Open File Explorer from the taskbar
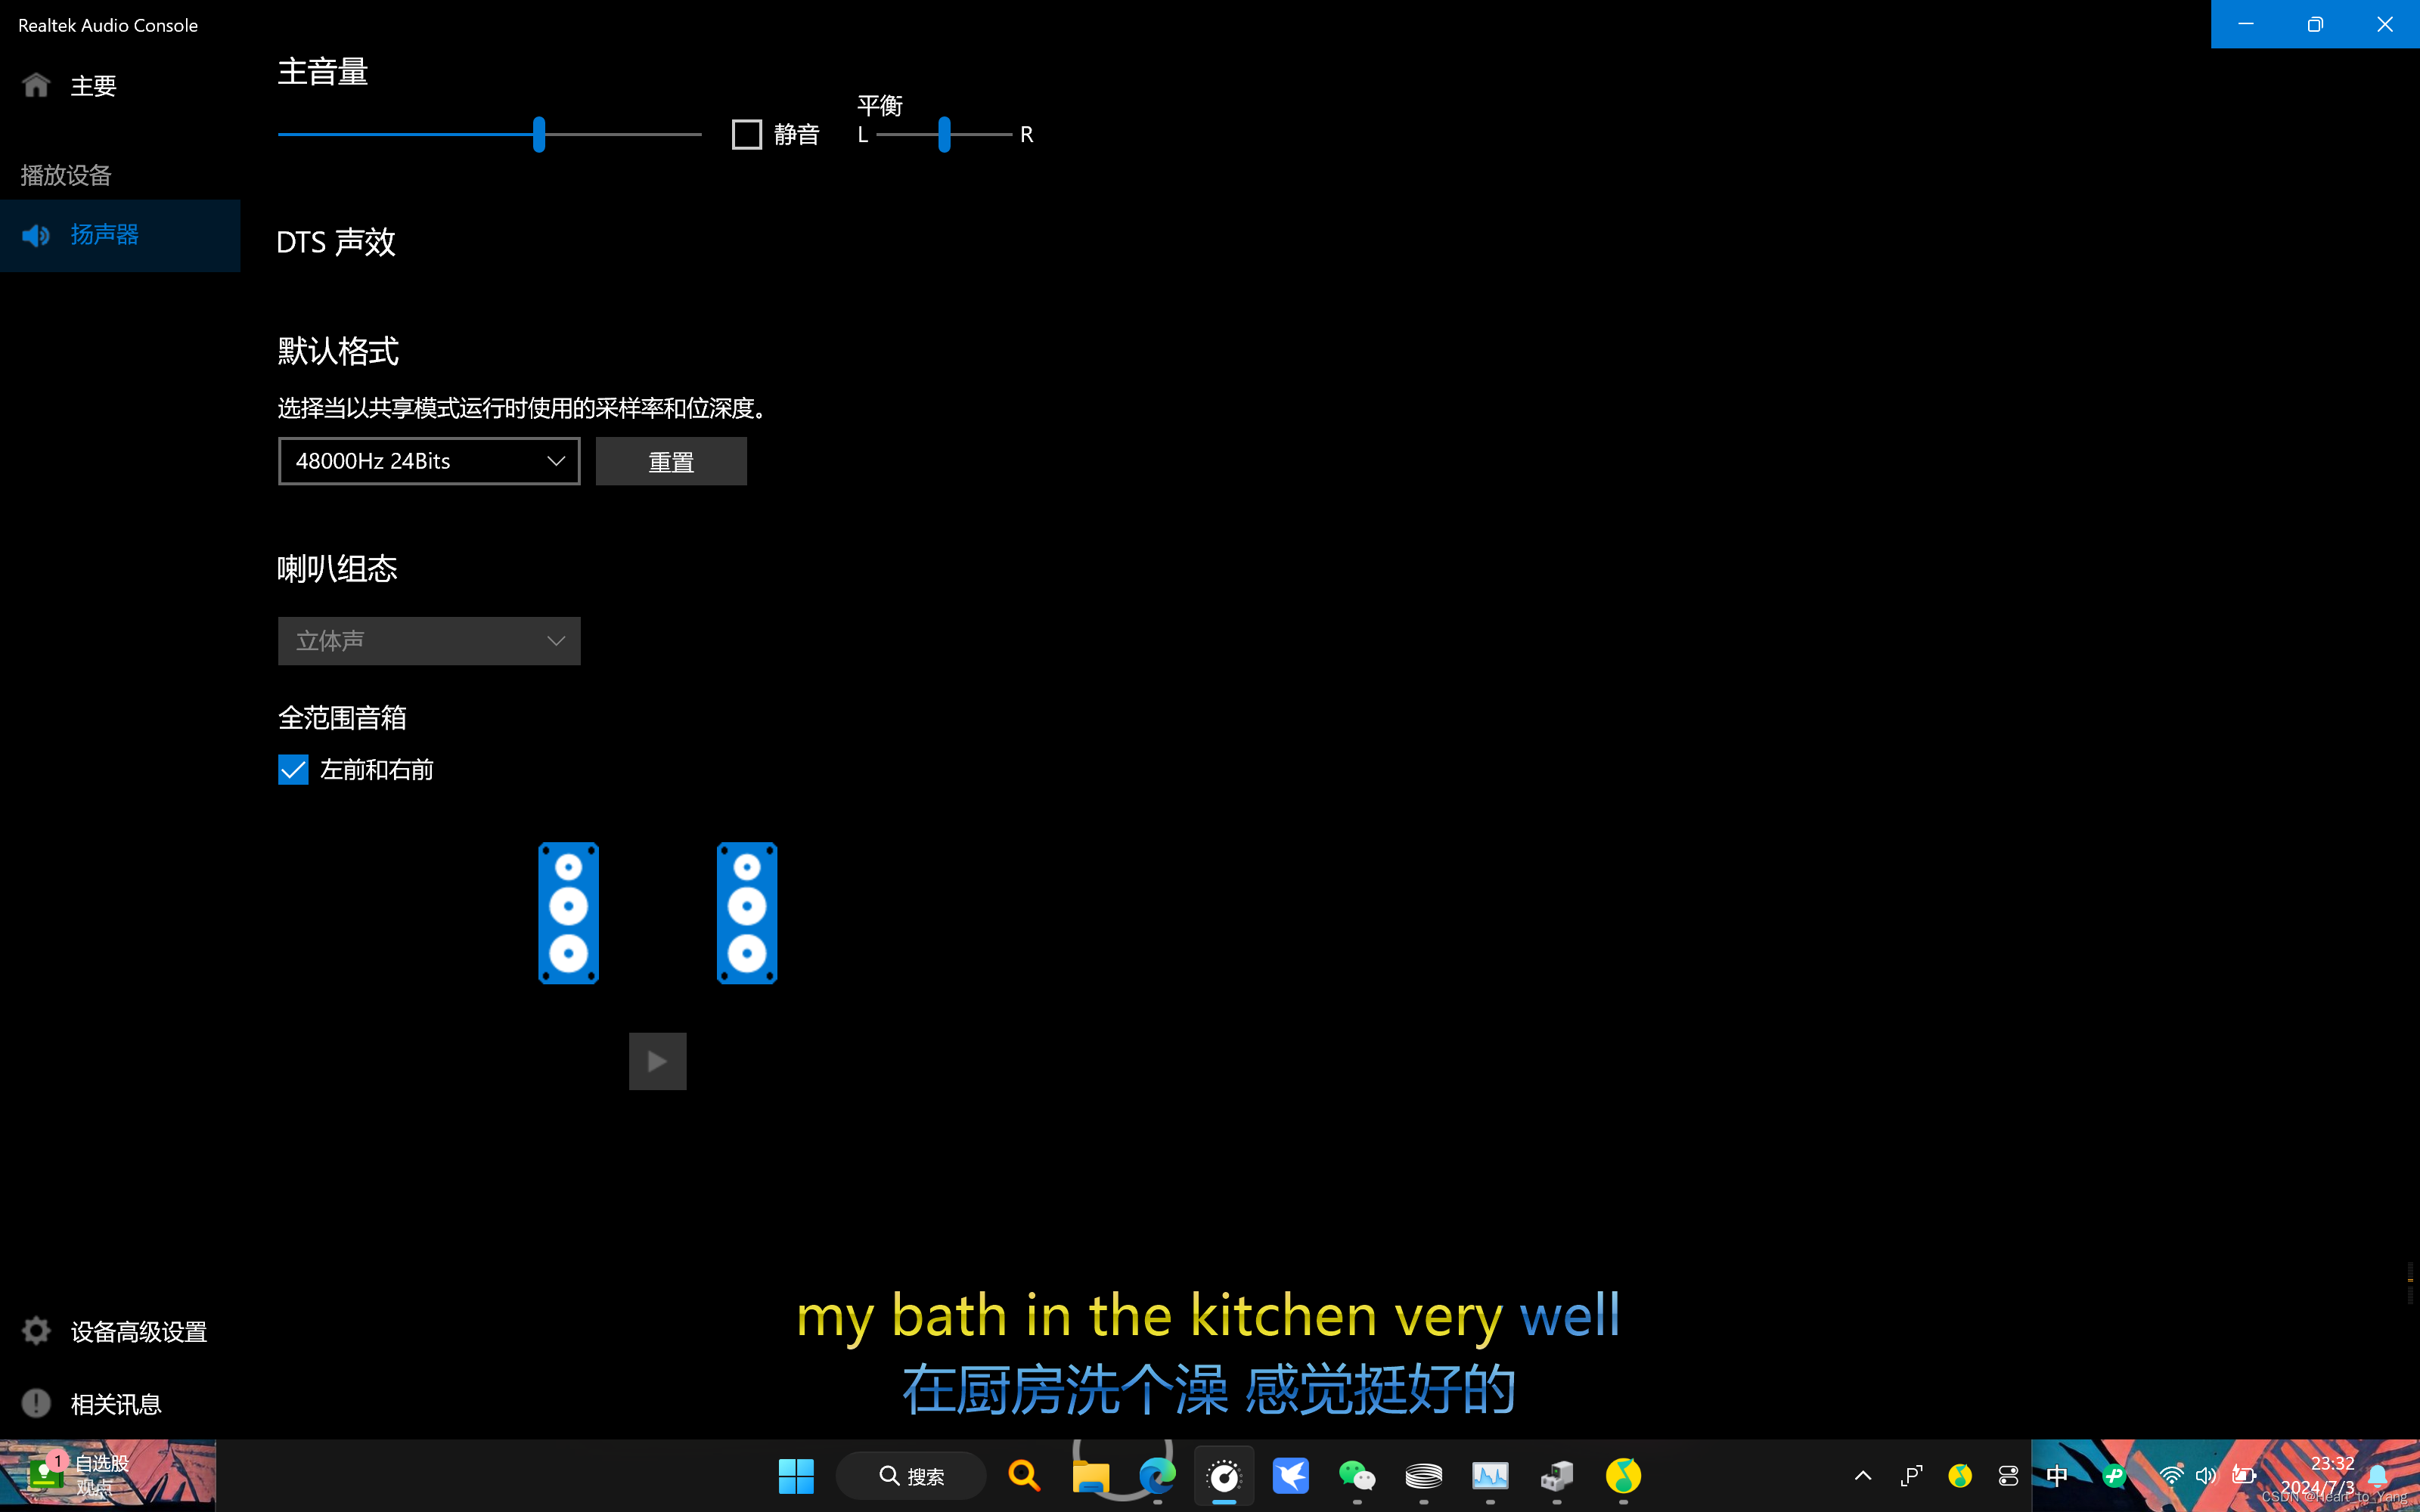The width and height of the screenshot is (2420, 1512). click(1090, 1475)
